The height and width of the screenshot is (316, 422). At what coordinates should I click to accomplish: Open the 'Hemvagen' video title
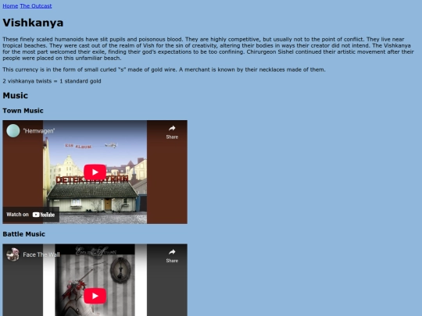coord(39,131)
